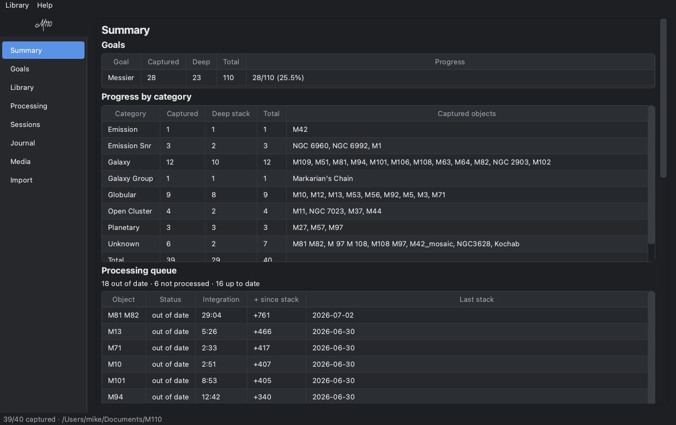
Task: Click the 2026-07-02 last stack cell
Action: pos(476,315)
